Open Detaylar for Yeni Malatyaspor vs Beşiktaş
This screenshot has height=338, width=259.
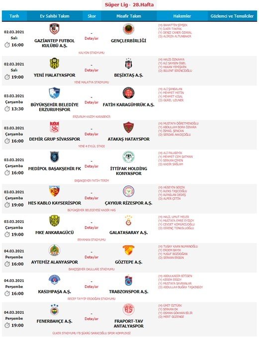(x=91, y=70)
